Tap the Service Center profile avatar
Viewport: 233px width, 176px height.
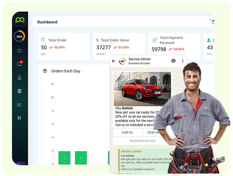[x=122, y=61]
